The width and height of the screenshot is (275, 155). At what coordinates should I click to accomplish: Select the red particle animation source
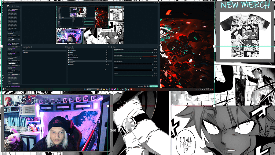tap(187, 45)
